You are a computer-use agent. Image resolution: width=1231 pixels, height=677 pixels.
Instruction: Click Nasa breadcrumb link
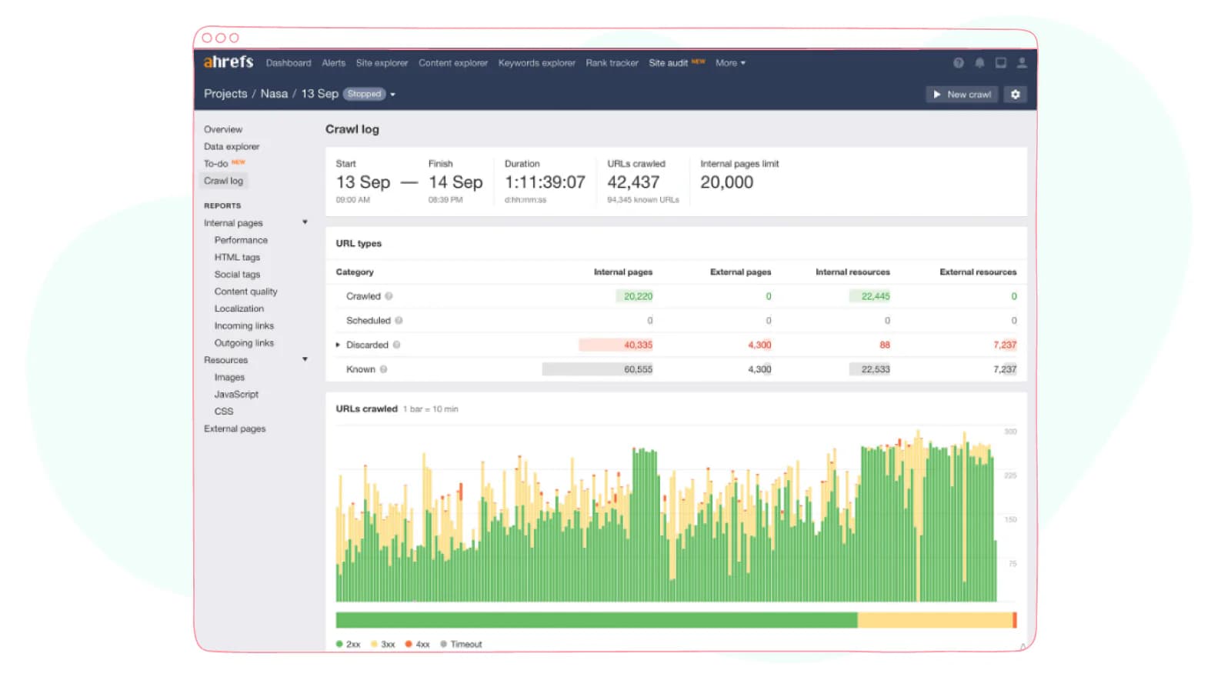(274, 94)
